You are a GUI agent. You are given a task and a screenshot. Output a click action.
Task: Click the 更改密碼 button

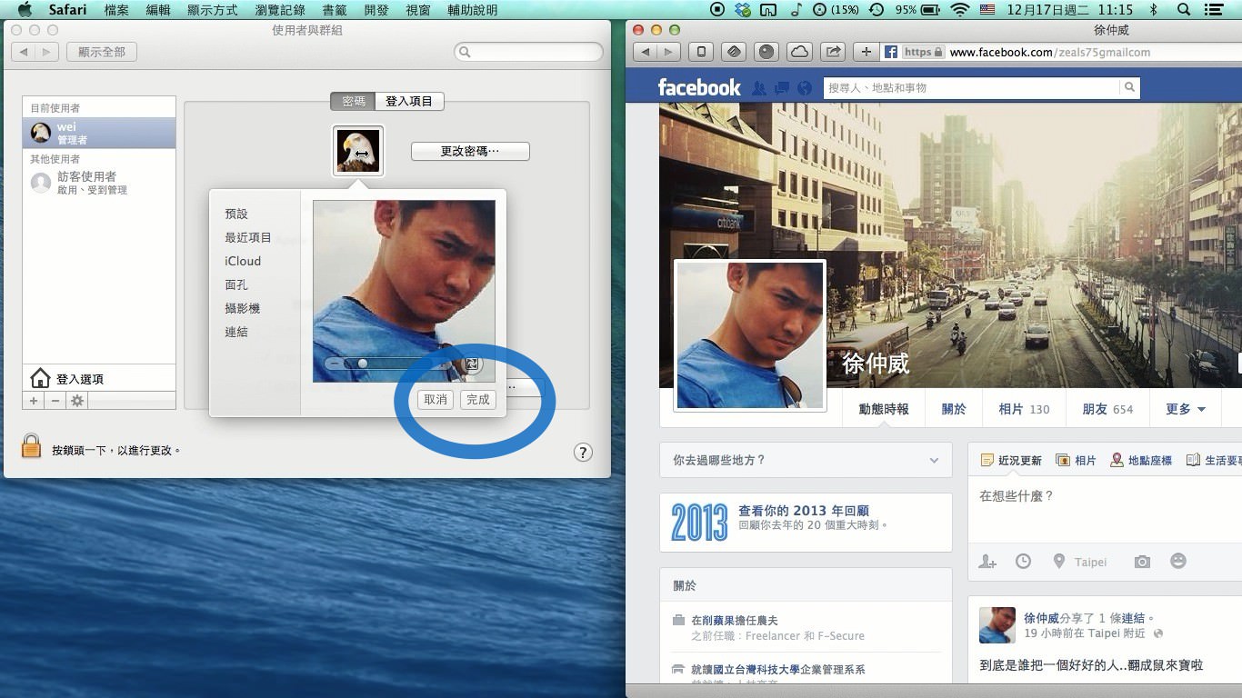pyautogui.click(x=470, y=151)
